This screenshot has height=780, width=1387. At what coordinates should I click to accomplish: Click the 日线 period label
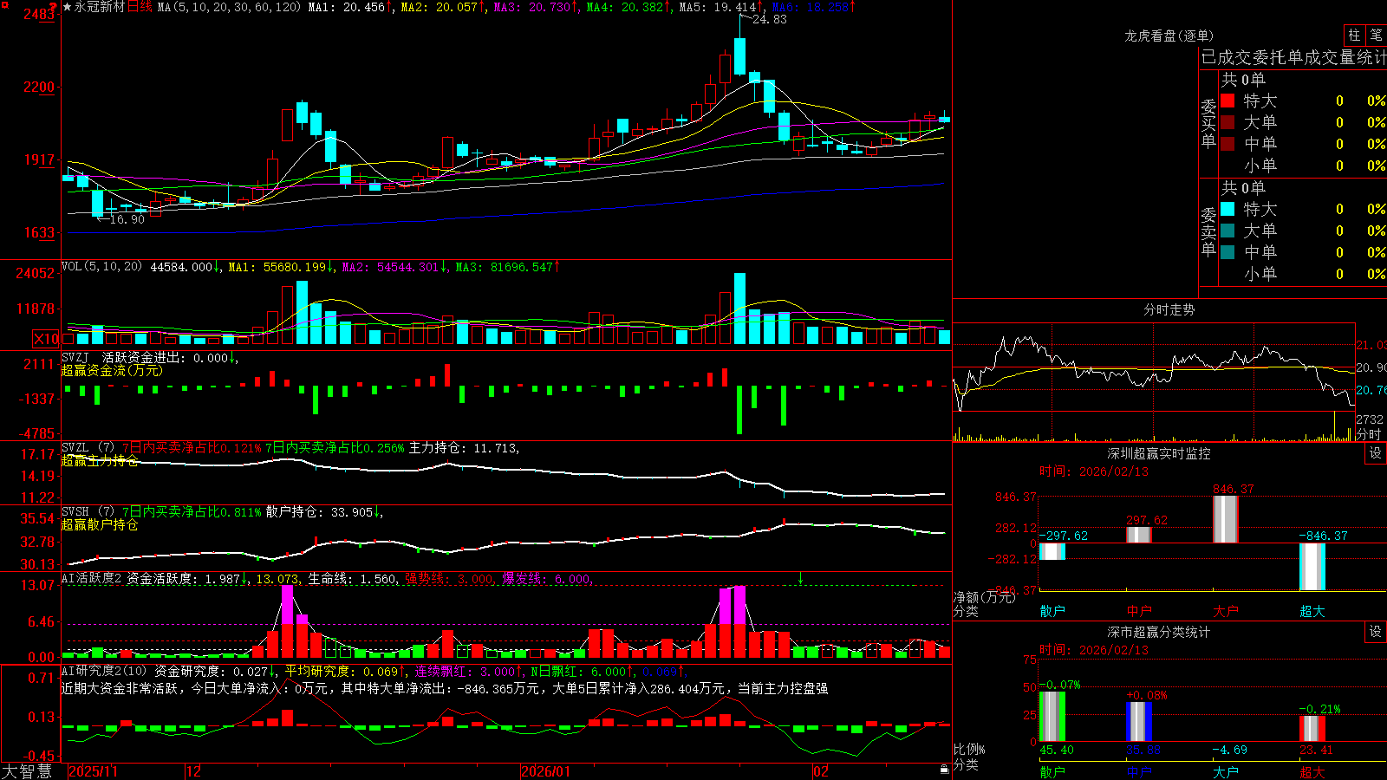140,7
